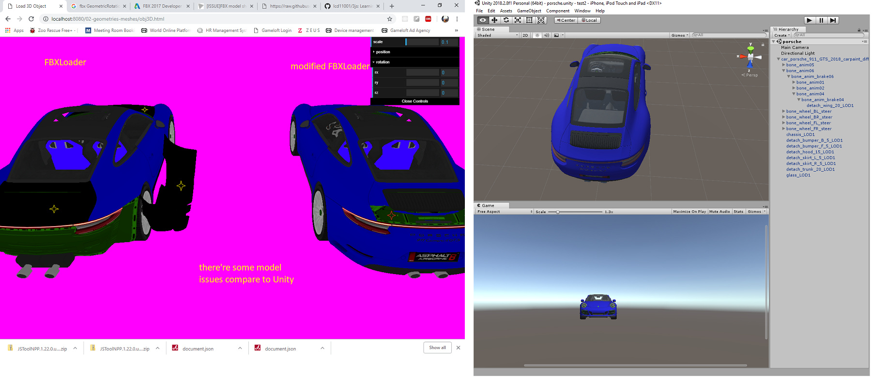The image size is (872, 377).
Task: Toggle 2D view mode in Scene
Action: coord(525,35)
